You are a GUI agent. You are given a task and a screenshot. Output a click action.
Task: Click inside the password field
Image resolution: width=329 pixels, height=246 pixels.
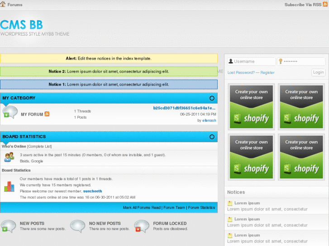(301, 61)
